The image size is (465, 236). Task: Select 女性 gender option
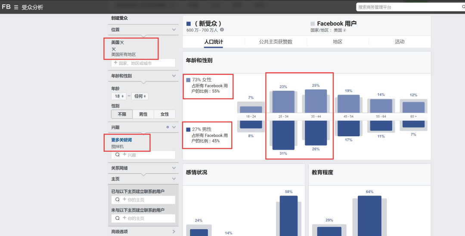pyautogui.click(x=164, y=114)
